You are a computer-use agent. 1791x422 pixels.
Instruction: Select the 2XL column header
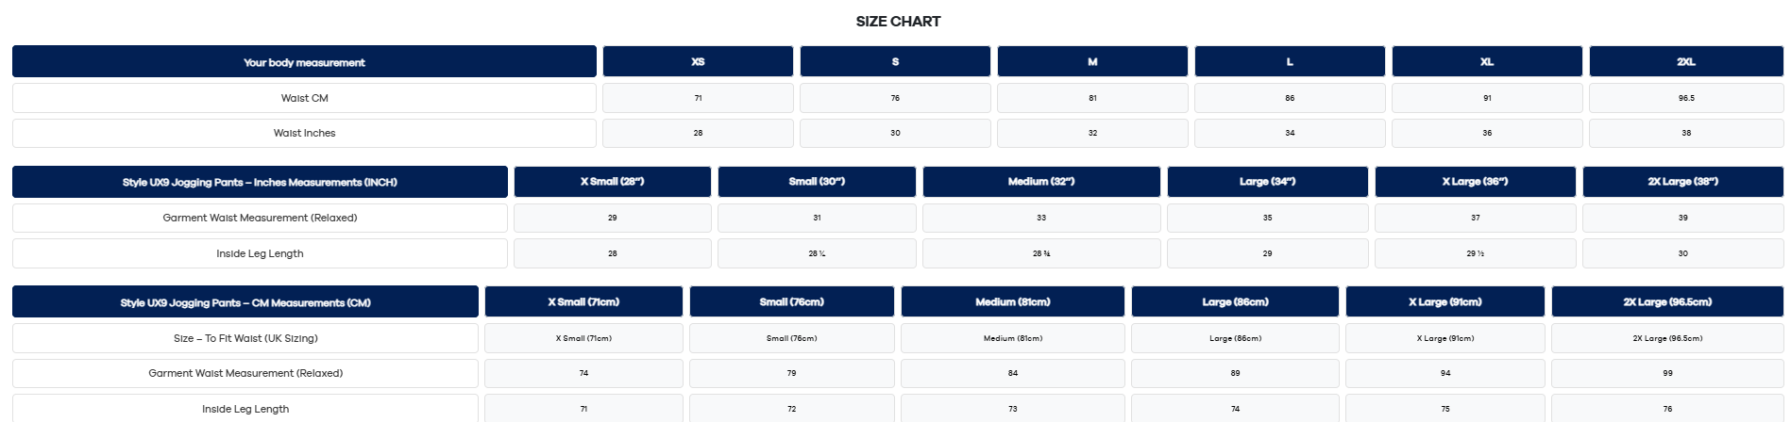tap(1686, 62)
